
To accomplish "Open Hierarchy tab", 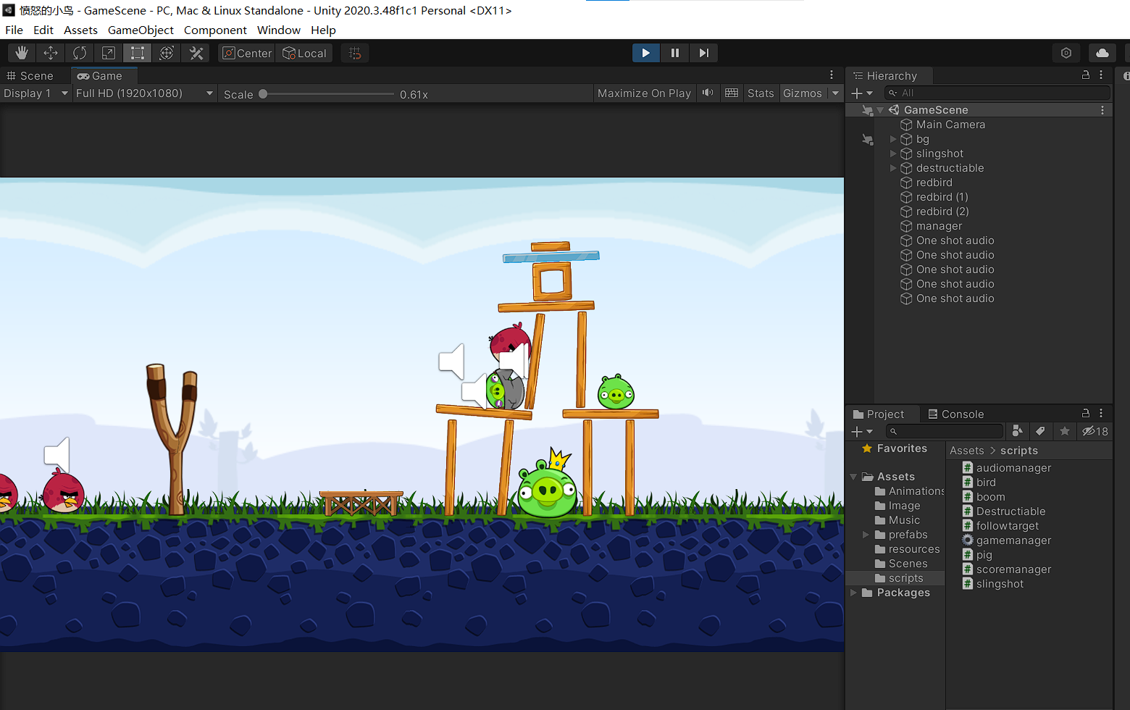I will point(890,75).
